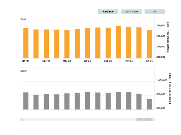Click the Nov '24 silver bar
This screenshot has width=181, height=135.
129,101
